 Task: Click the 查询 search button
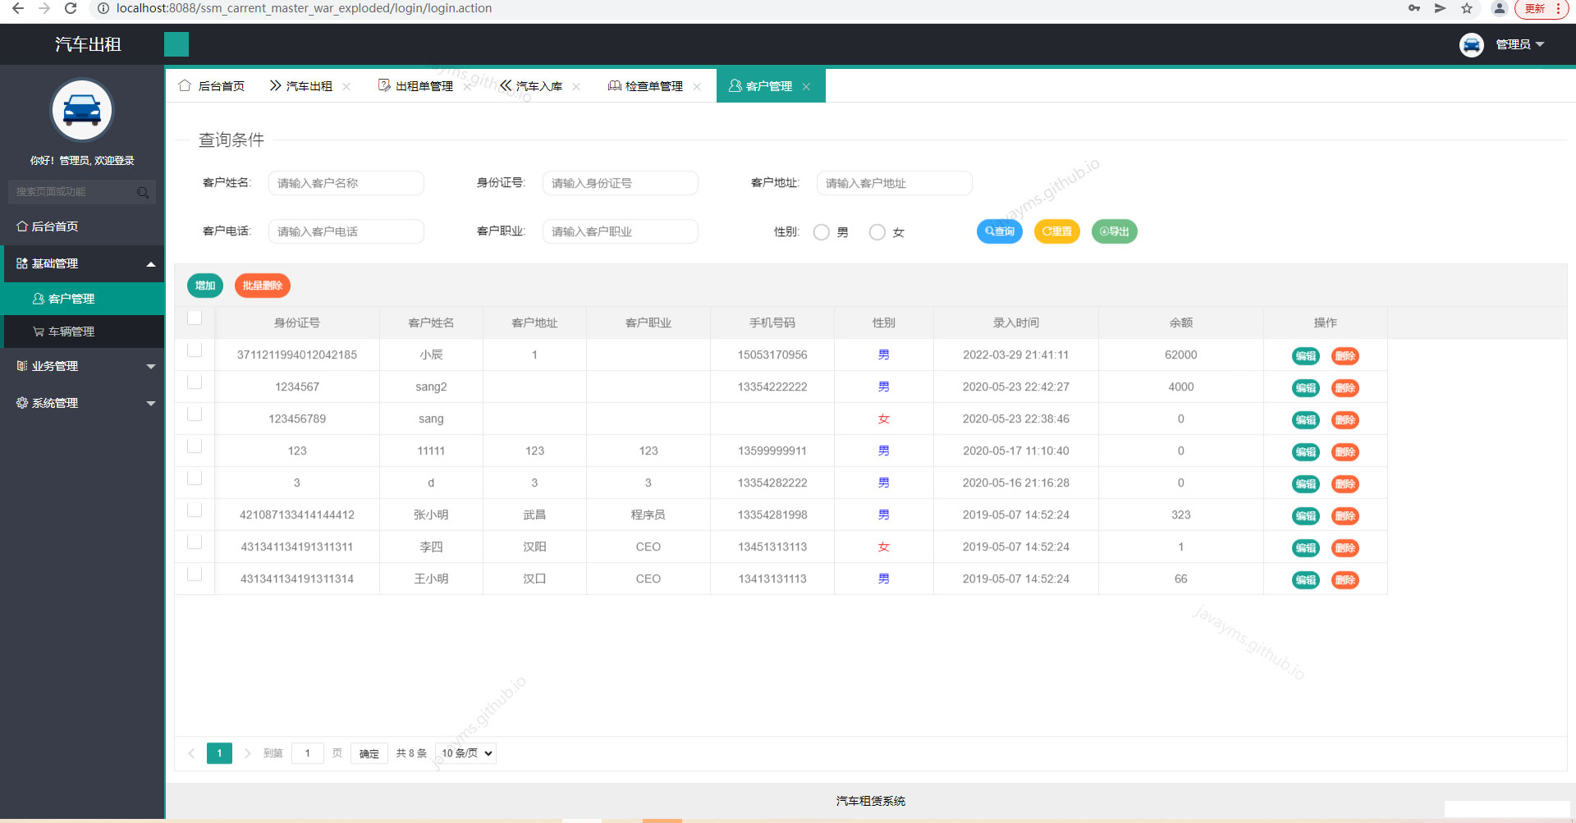click(998, 231)
